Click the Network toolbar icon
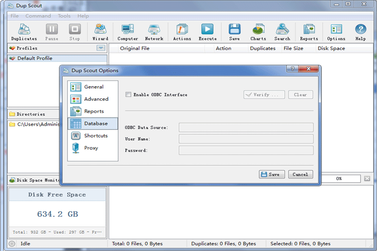Image resolution: width=377 pixels, height=251 pixels. click(x=154, y=32)
